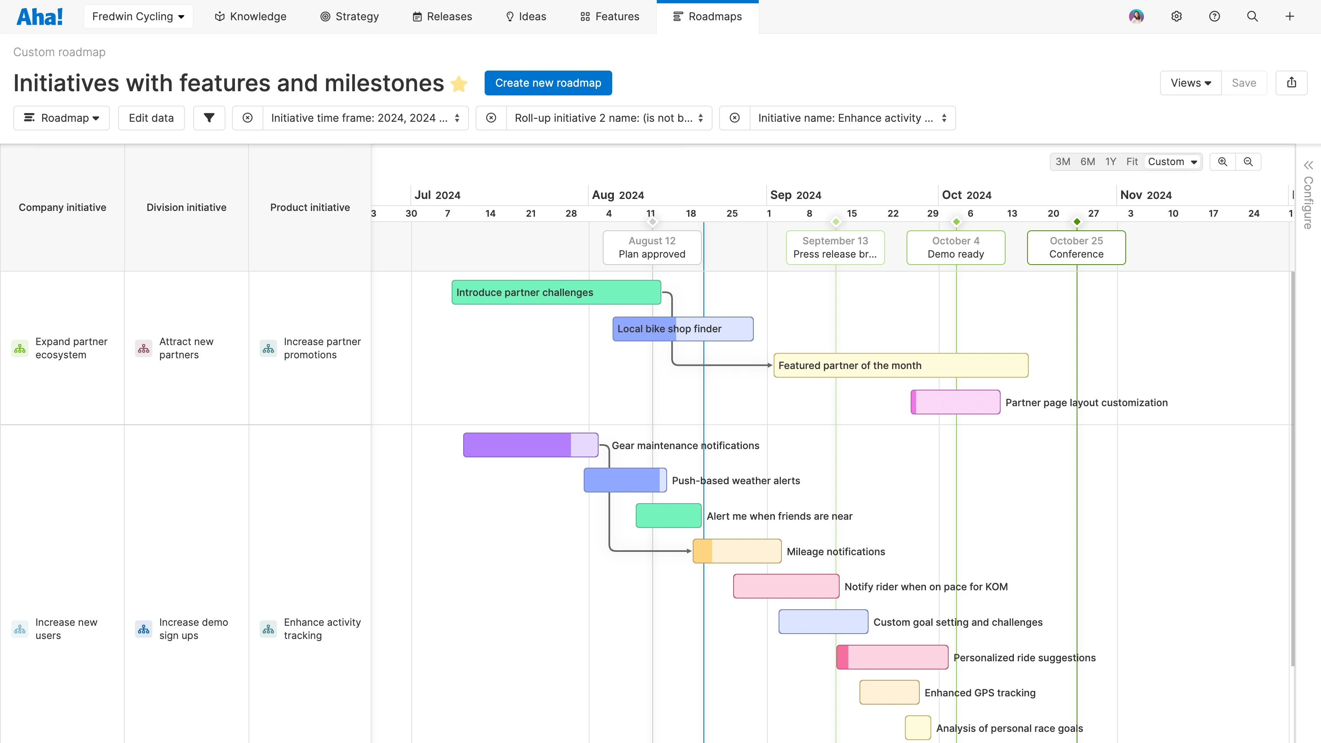1321x743 pixels.
Task: Select the October 25 Conference milestone
Action: click(1076, 247)
